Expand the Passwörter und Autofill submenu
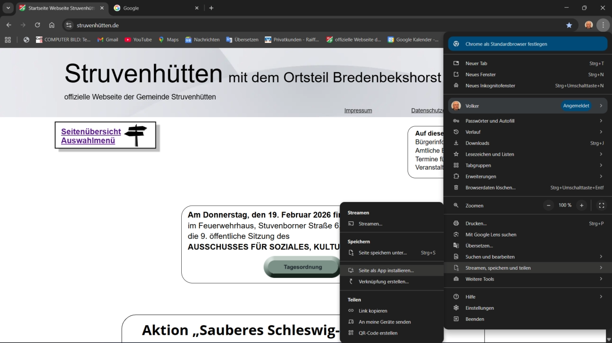The image size is (612, 343). pyautogui.click(x=526, y=121)
